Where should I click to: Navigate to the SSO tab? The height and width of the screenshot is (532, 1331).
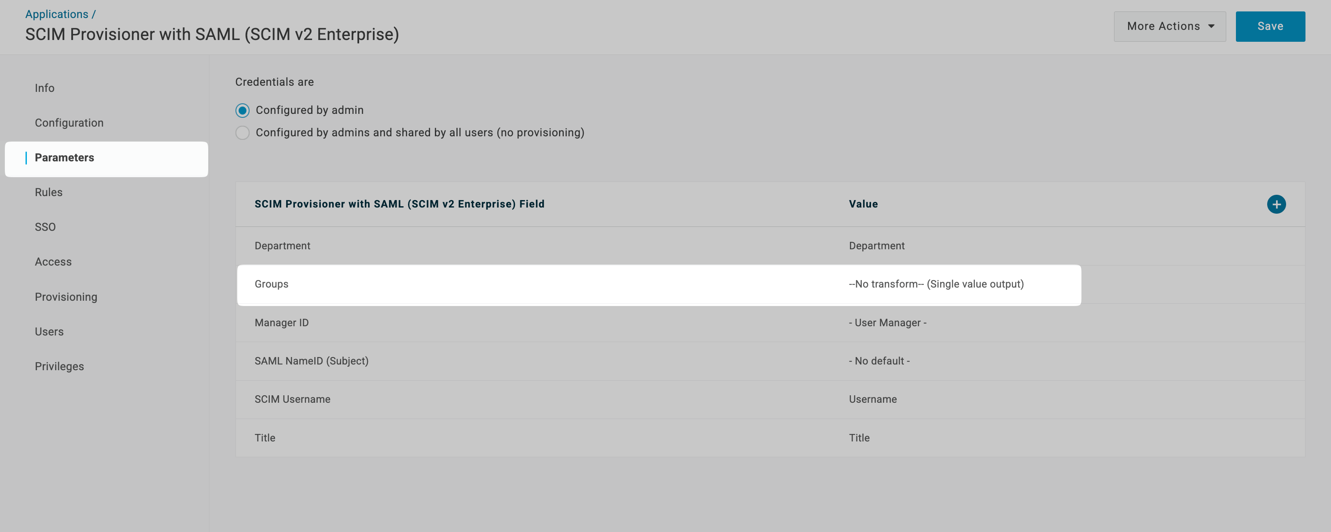pos(45,227)
